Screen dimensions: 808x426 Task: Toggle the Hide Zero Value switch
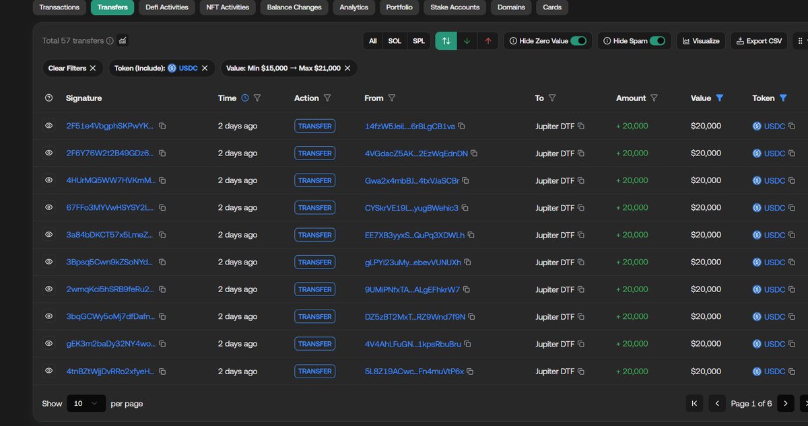(x=578, y=40)
